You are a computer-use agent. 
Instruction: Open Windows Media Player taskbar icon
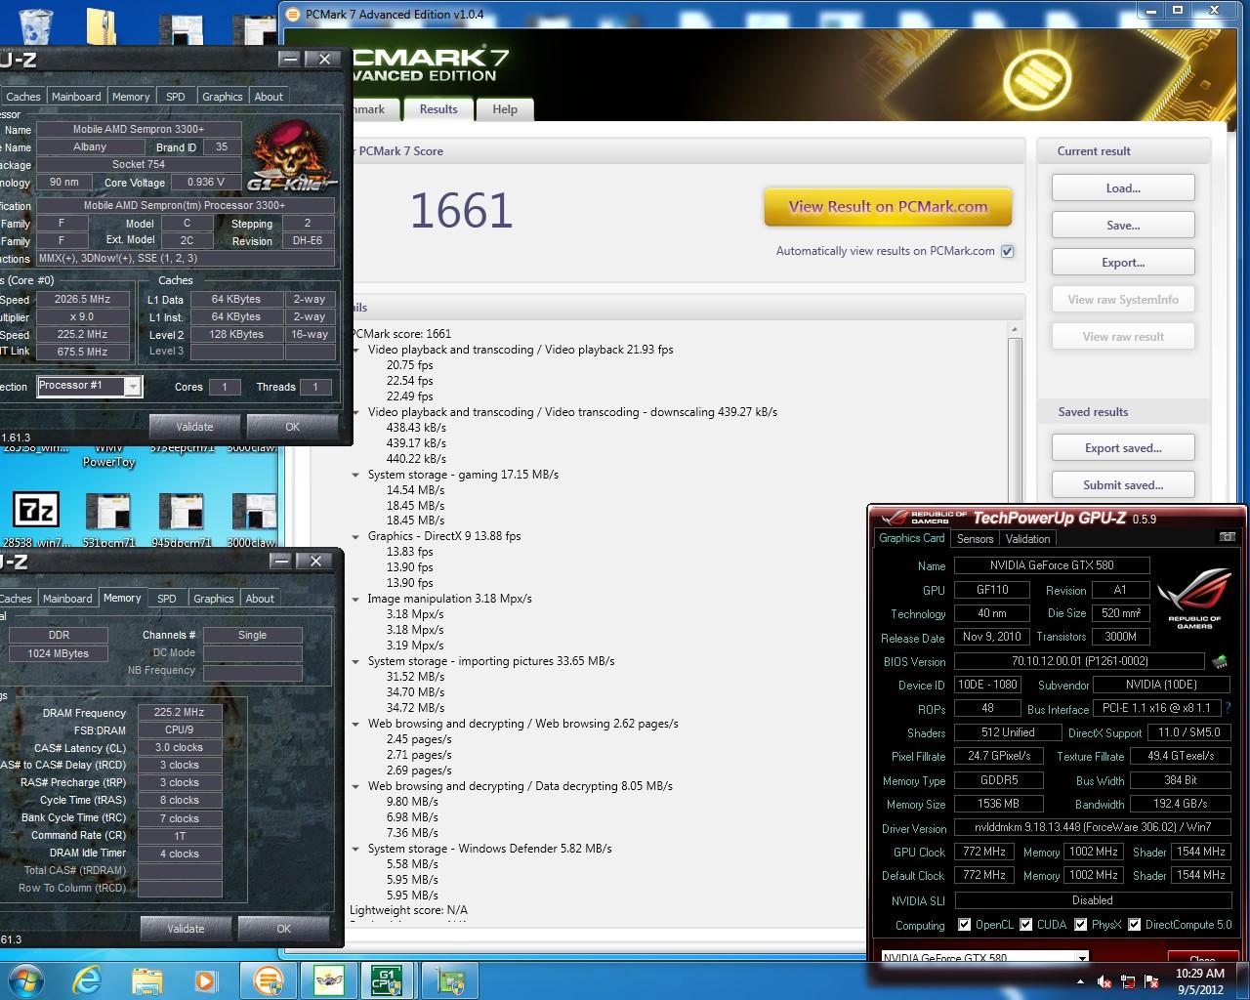tap(205, 980)
